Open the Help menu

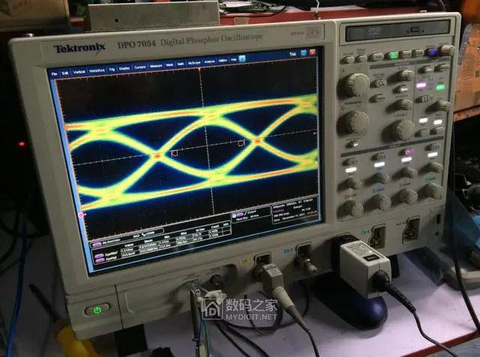[x=233, y=60]
